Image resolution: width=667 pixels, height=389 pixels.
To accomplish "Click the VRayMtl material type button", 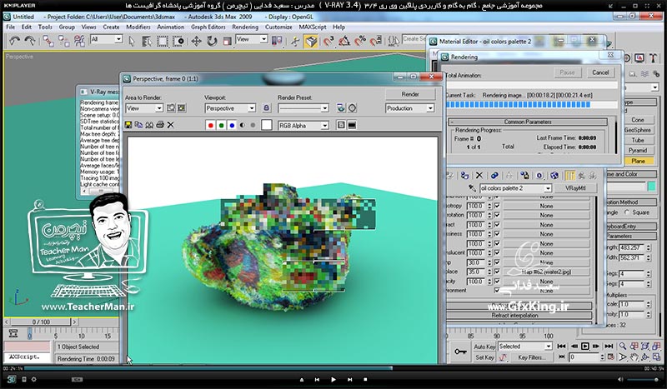I will [x=575, y=188].
